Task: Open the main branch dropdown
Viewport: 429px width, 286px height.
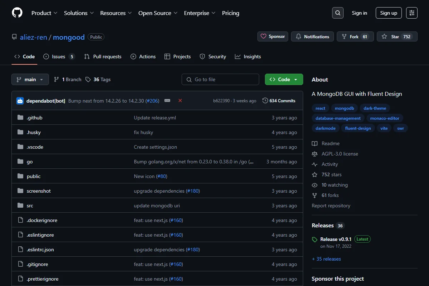Action: pos(30,79)
